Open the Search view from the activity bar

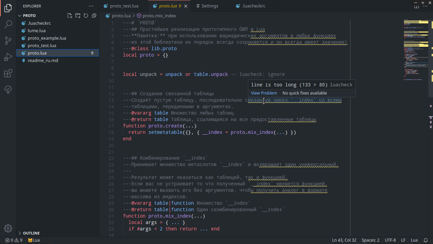pos(8,24)
